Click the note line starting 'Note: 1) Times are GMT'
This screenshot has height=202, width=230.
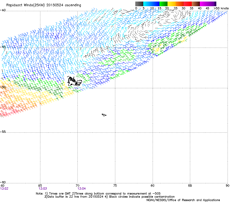[98, 194]
